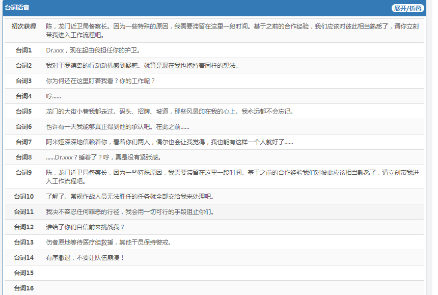Image resolution: width=438 pixels, height=295 pixels.
Task: Select the 台词6 row label
Action: point(23,127)
